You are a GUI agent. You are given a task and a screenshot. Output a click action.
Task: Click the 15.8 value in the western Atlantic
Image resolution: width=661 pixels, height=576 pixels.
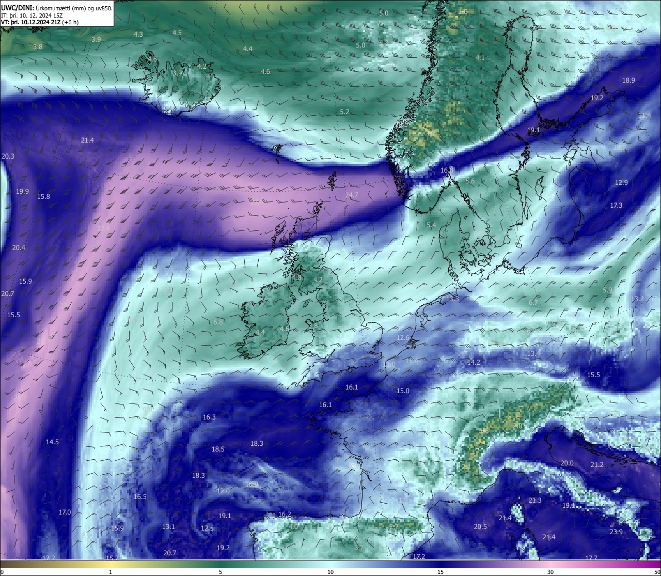pos(43,197)
